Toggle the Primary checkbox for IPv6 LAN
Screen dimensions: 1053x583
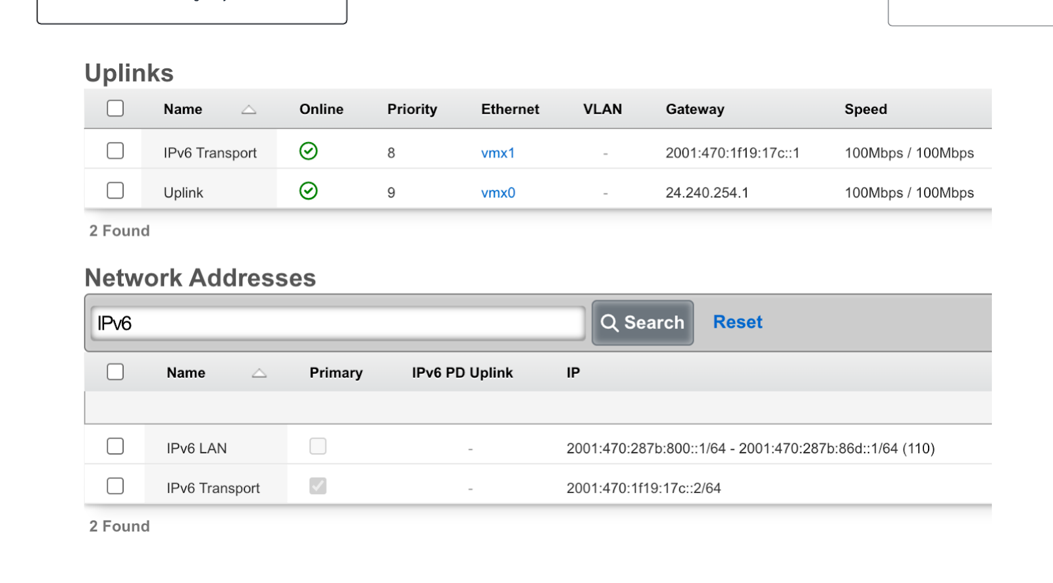click(x=318, y=446)
